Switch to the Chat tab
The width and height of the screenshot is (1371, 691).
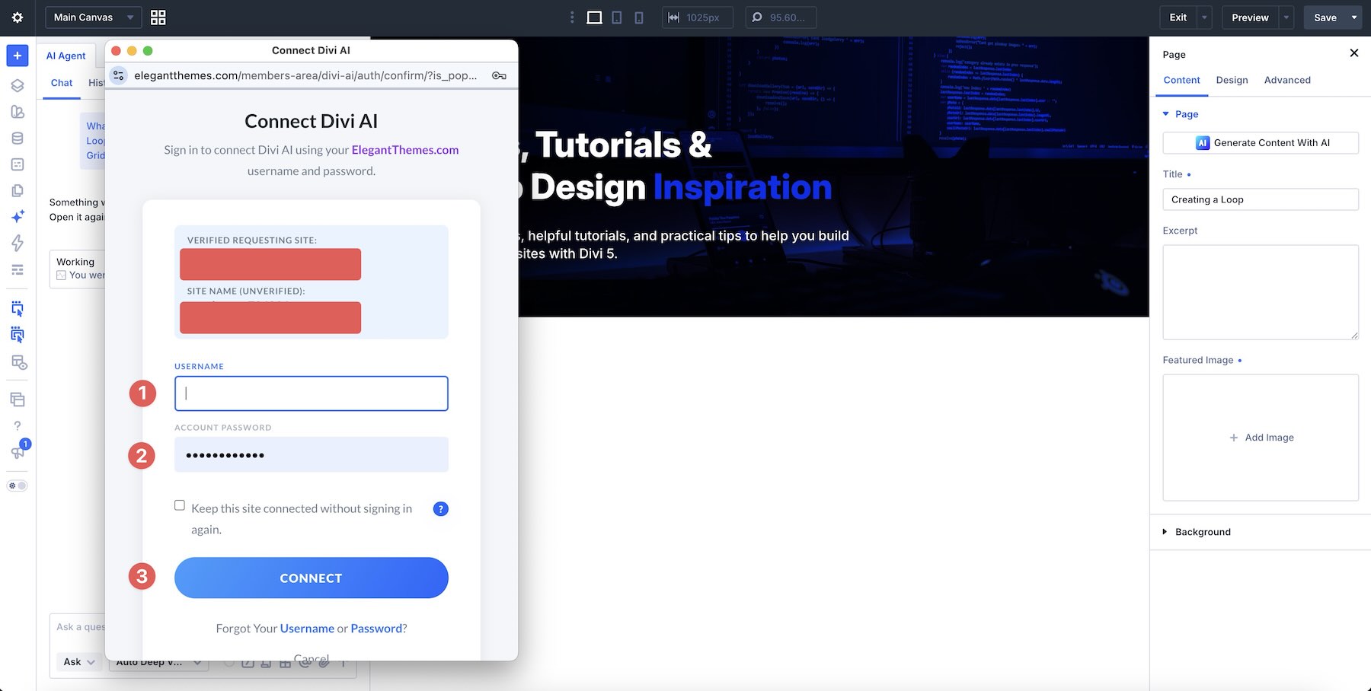pos(62,83)
